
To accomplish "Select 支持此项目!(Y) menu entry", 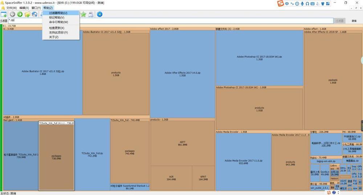I will [x=61, y=32].
